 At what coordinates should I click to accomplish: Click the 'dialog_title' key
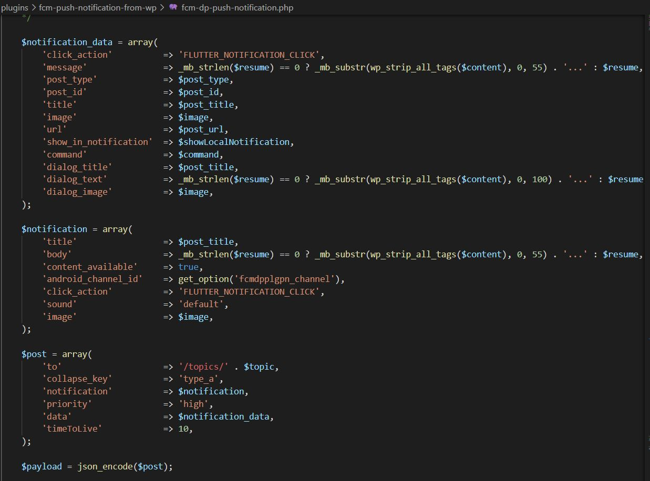(x=77, y=167)
